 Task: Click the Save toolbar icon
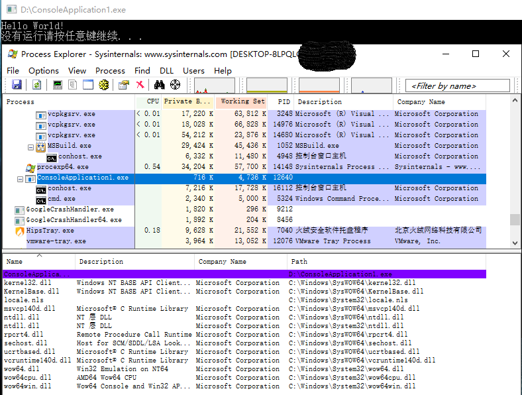pyautogui.click(x=17, y=85)
